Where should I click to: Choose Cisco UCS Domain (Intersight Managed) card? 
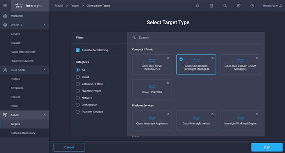point(196,65)
